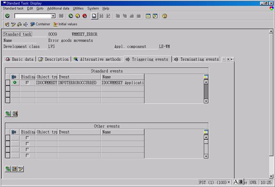Select the IDOCWMMBXY row selector
The image size is (275, 187).
coord(8,82)
